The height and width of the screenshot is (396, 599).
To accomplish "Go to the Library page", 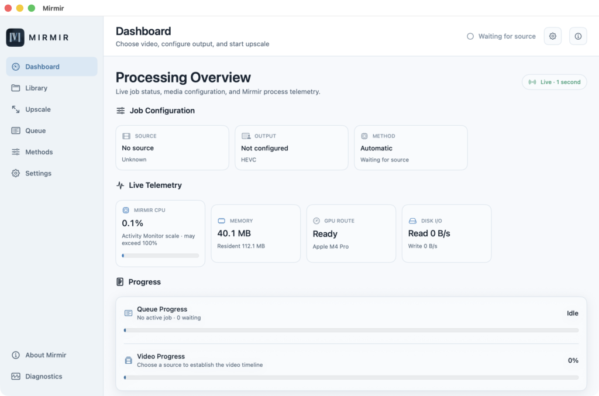I will pos(51,88).
